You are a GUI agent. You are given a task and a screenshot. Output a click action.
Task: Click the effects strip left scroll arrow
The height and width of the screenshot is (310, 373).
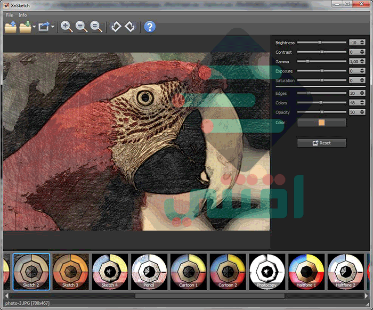click(6, 296)
